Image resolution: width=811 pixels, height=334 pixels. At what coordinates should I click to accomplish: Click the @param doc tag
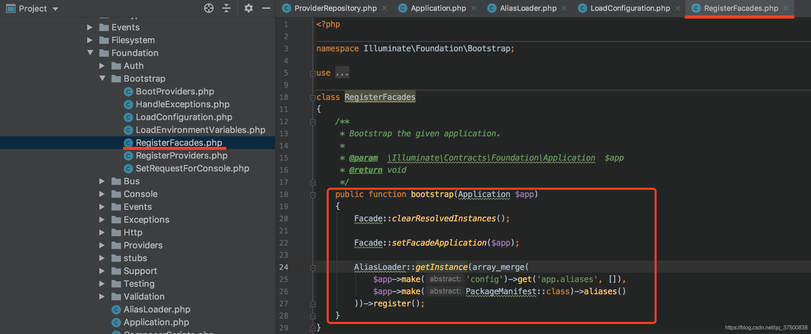[363, 158]
